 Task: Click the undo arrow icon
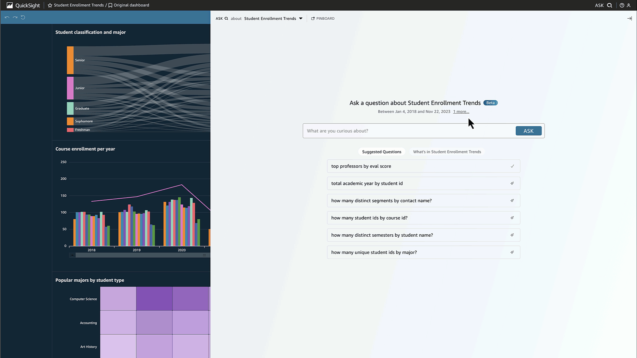tap(7, 17)
